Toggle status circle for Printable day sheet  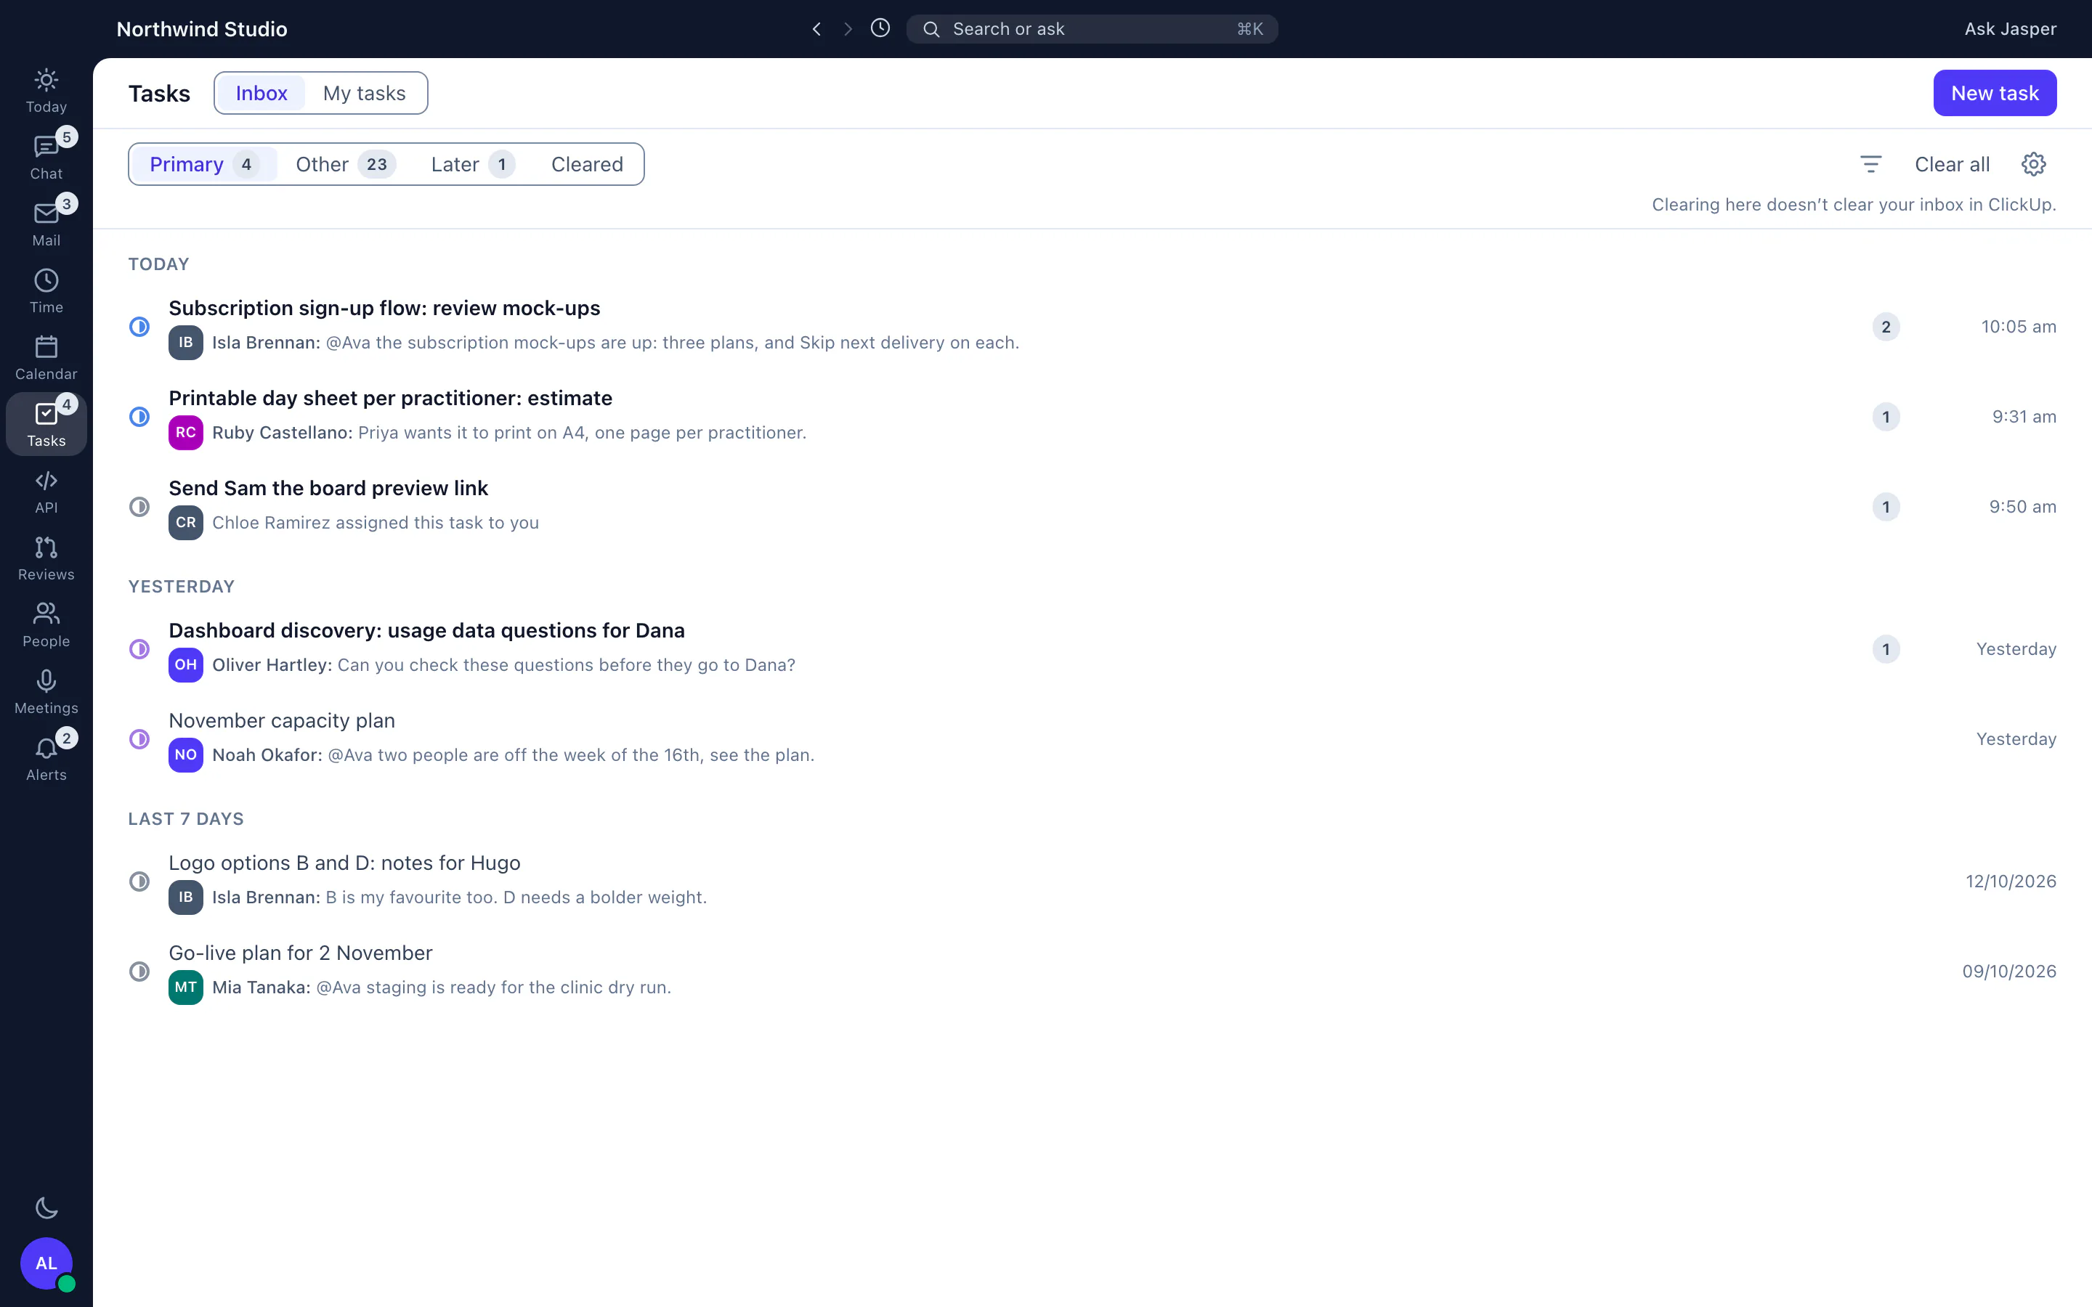click(139, 417)
